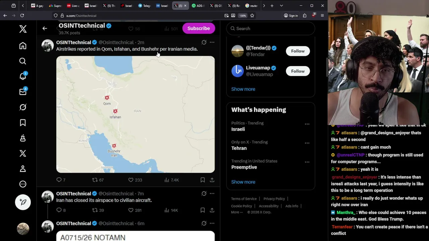Open Cookie Policy footer link
The image size is (429, 241).
click(x=241, y=206)
